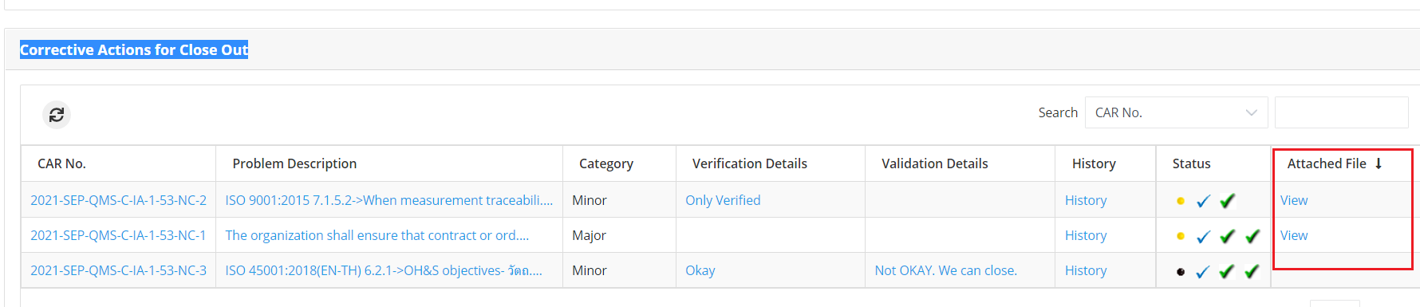Image resolution: width=1420 pixels, height=307 pixels.
Task: Sort by the Attached File column arrow
Action: [1378, 163]
